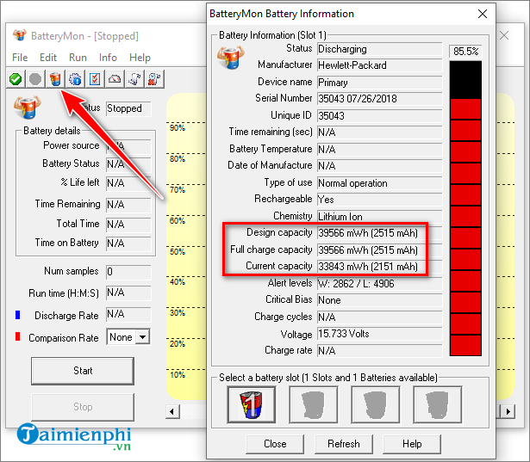Click the Charge cycles N/A field
Viewport: 530px width, 462px height.
point(379,317)
